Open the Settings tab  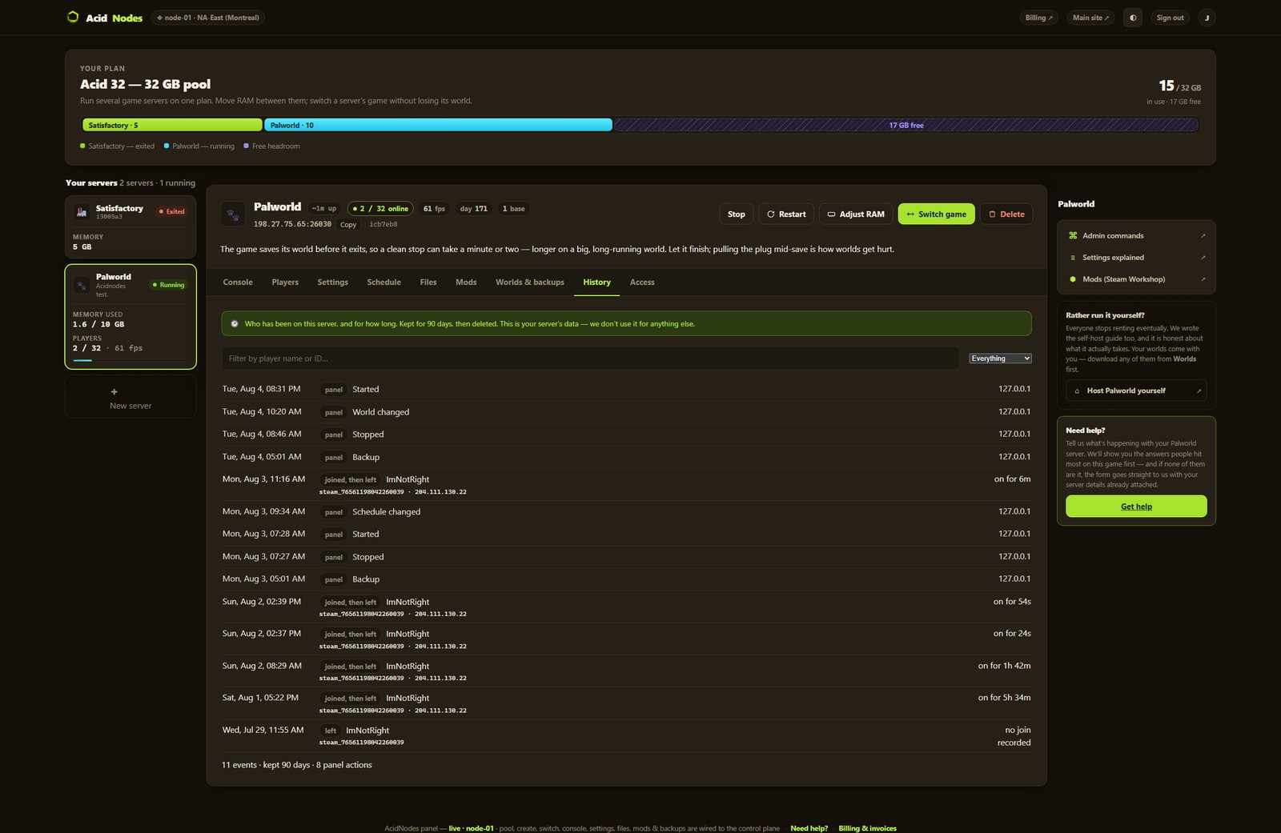[333, 282]
